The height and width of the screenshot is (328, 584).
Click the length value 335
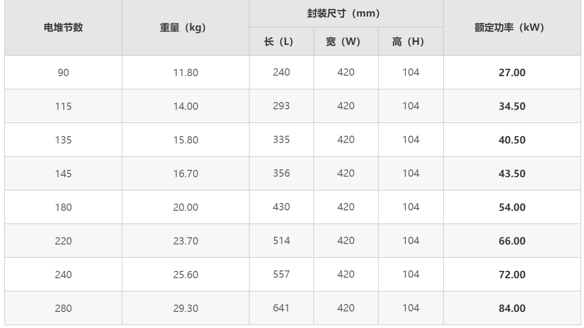point(281,140)
